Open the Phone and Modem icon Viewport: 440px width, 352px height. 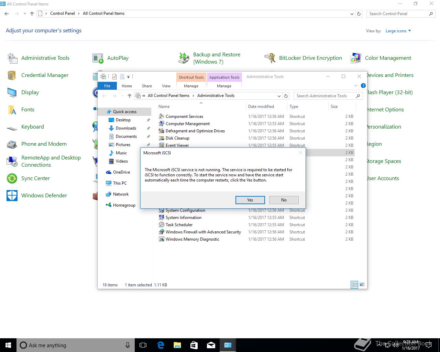coord(12,144)
